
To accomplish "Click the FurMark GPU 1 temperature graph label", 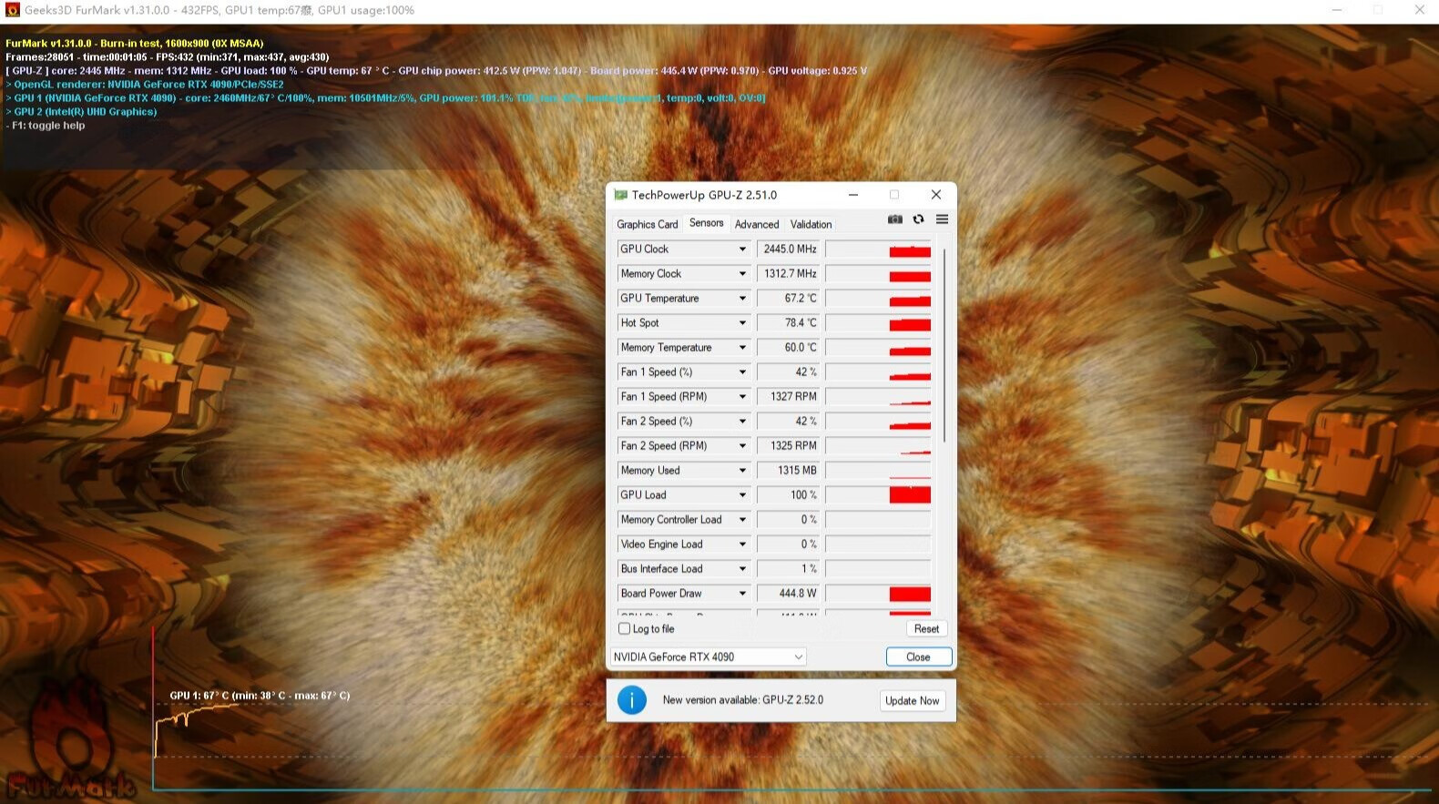I will pos(260,696).
